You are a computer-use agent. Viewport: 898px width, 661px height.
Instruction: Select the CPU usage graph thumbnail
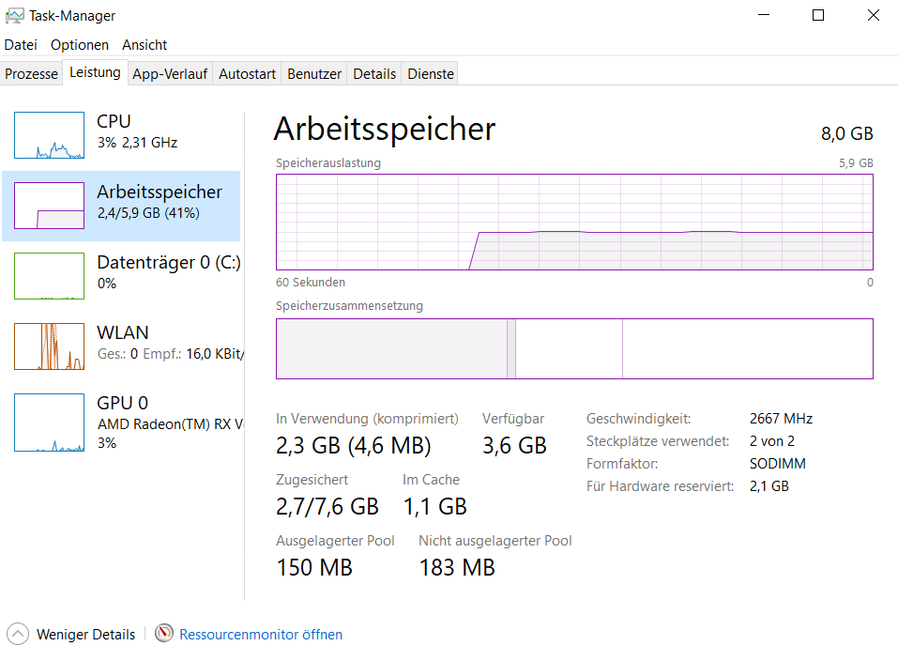[x=49, y=135]
